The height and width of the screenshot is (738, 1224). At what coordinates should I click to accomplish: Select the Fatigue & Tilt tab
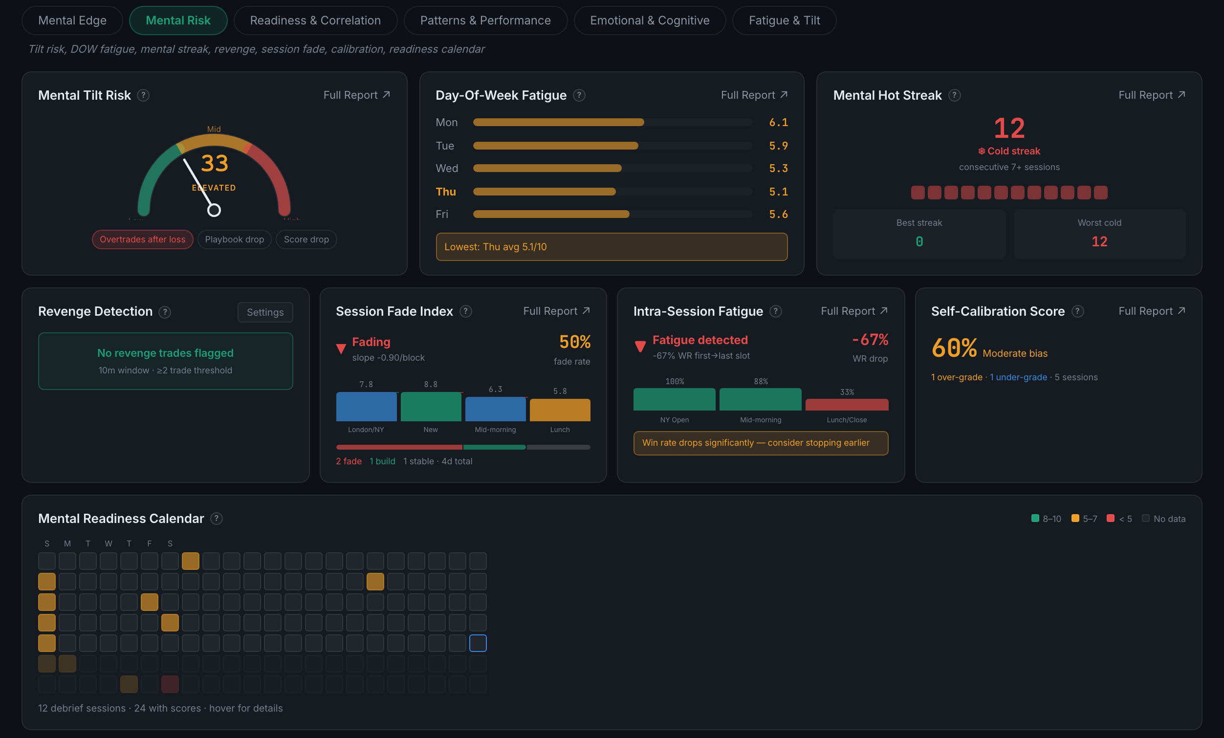click(x=785, y=21)
